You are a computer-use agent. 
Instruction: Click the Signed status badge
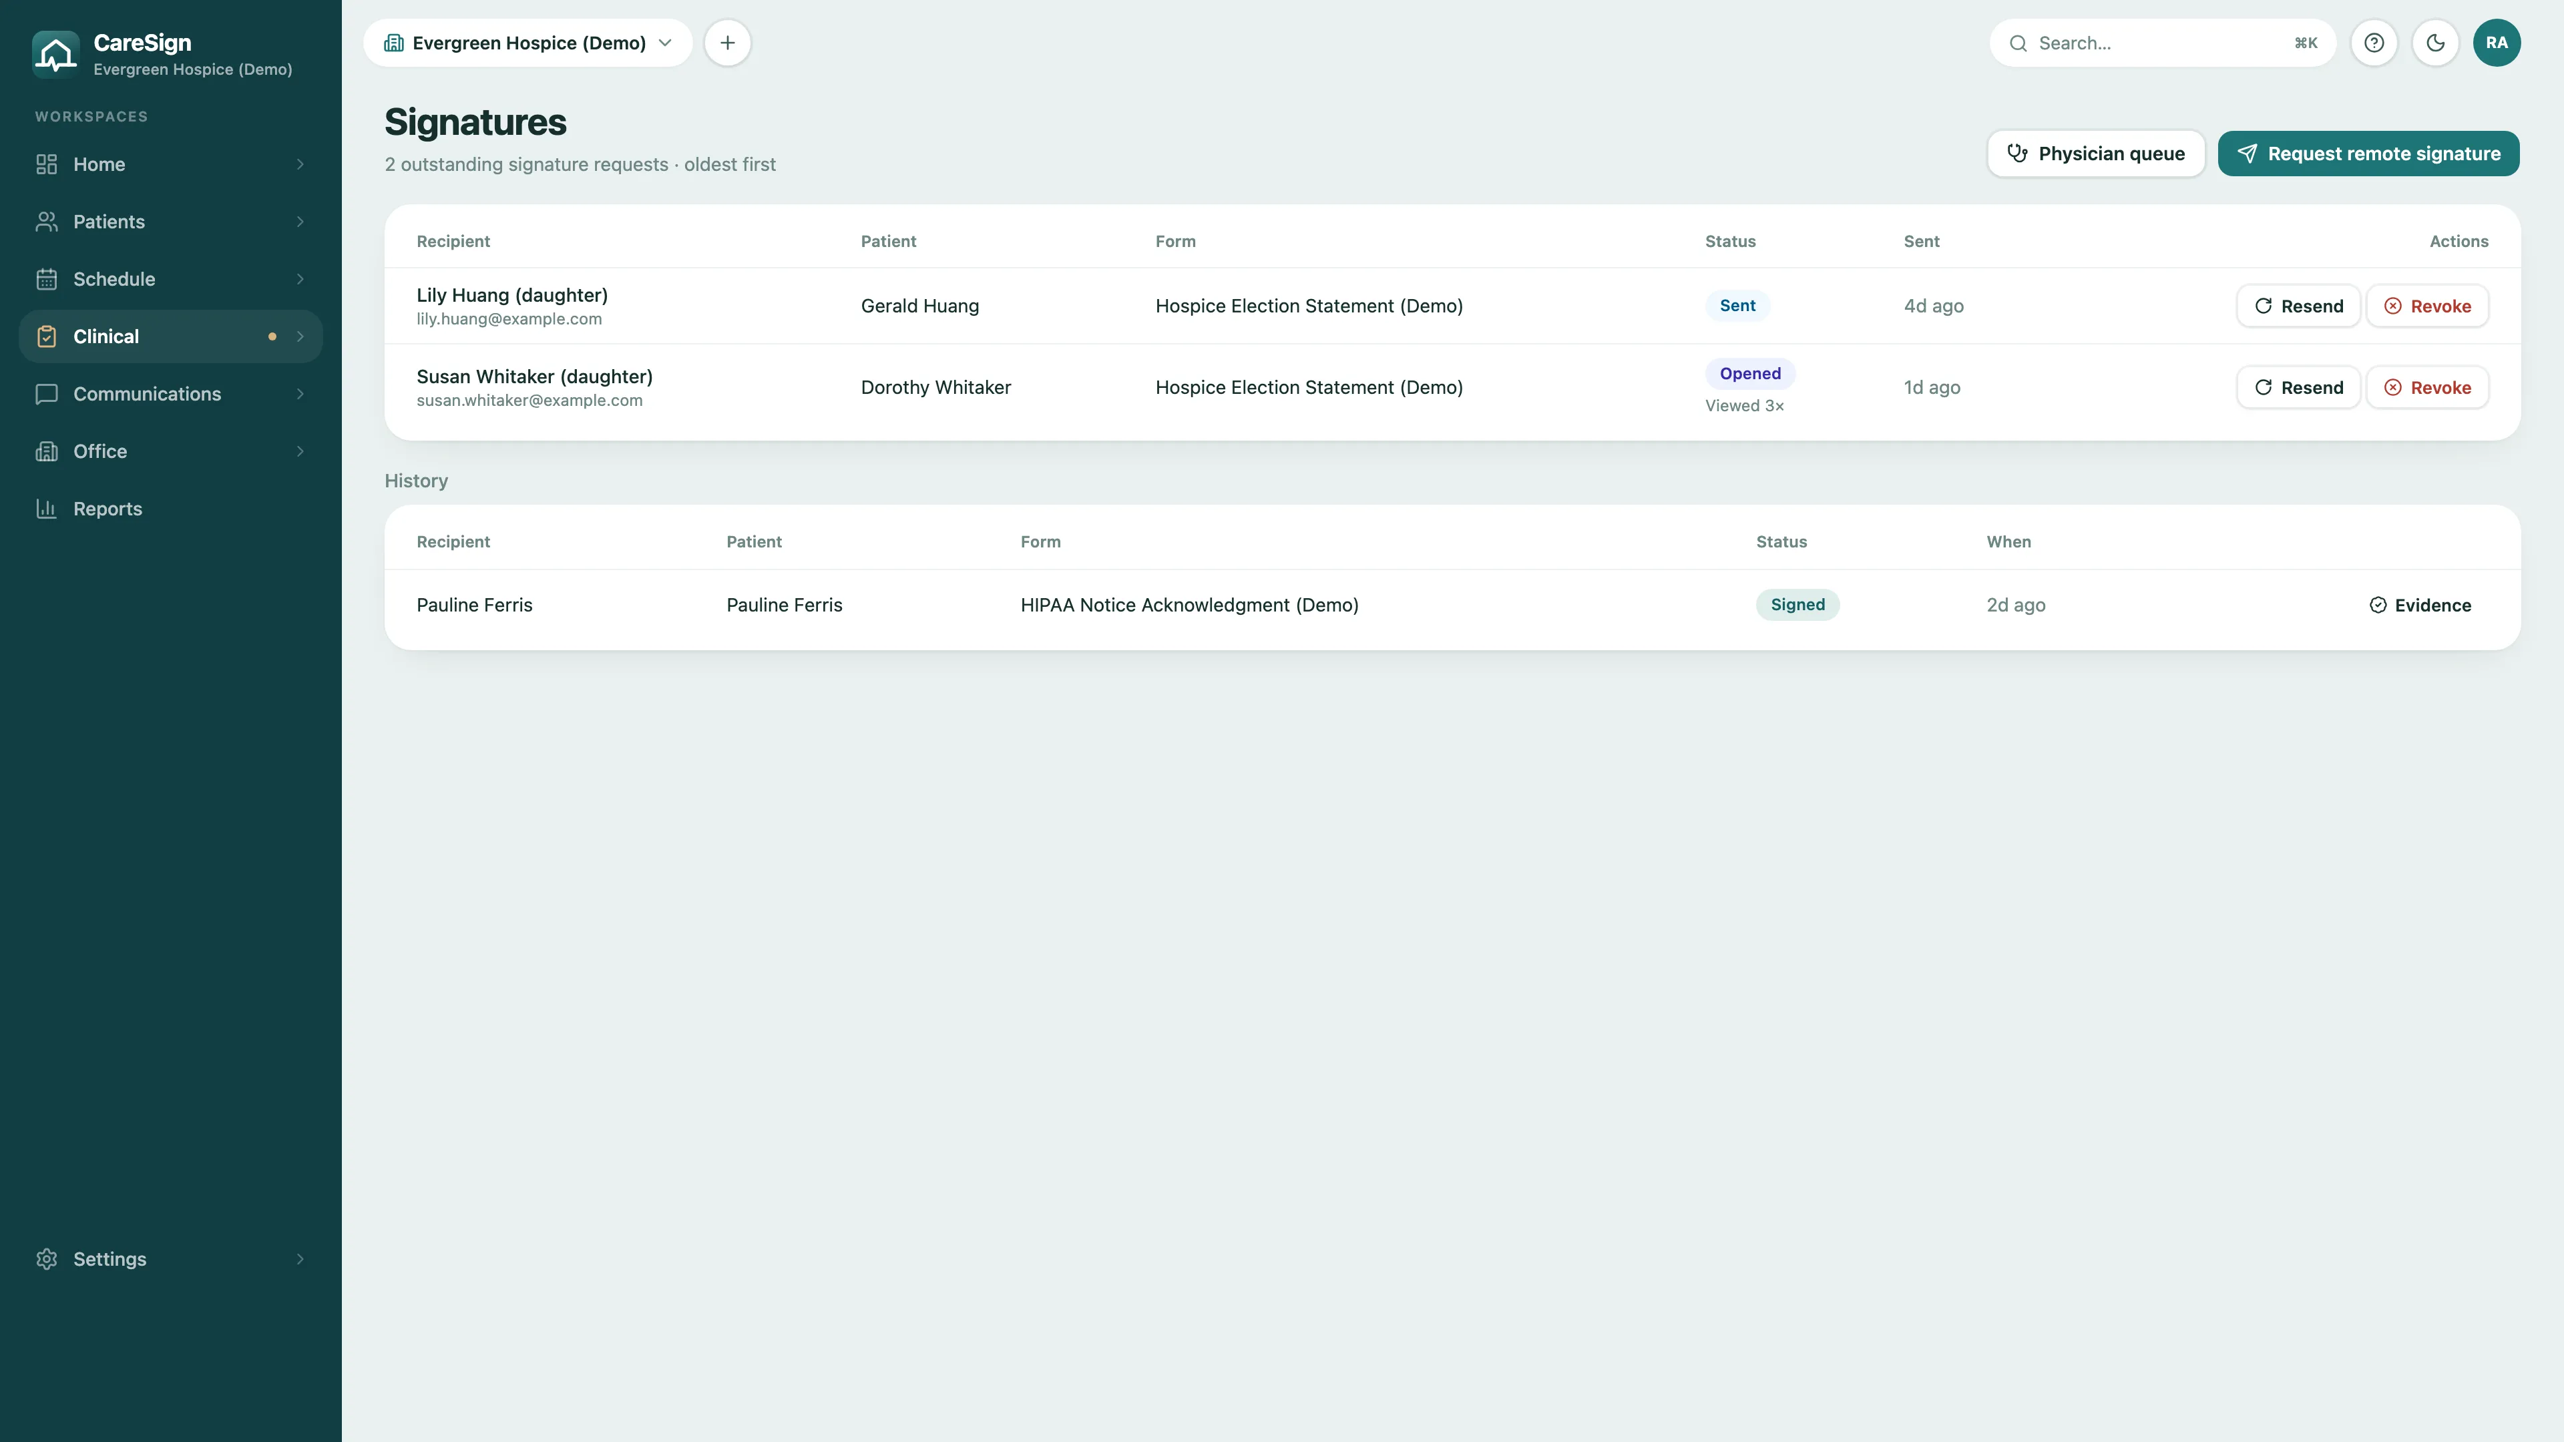tap(1797, 604)
